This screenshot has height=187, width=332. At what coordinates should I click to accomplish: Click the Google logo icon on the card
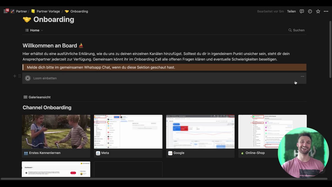point(170,153)
